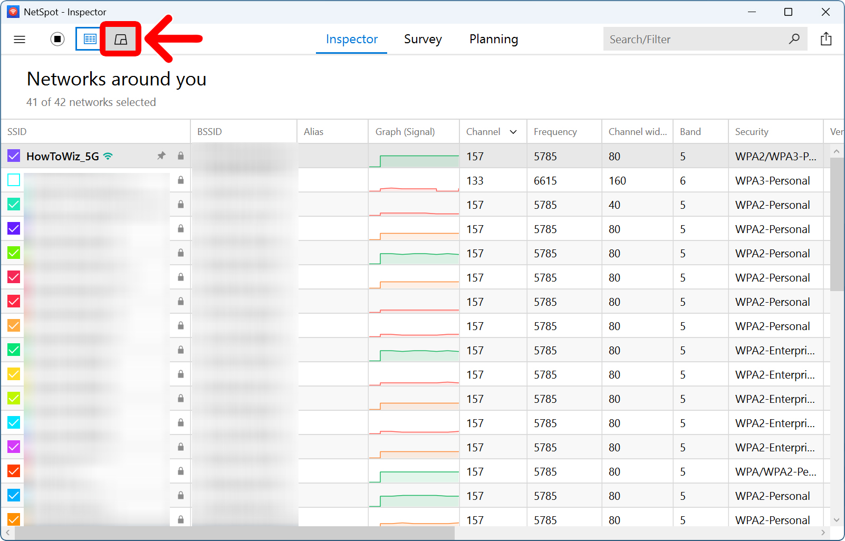Click the search magnifier icon
The width and height of the screenshot is (845, 541).
[x=794, y=39]
